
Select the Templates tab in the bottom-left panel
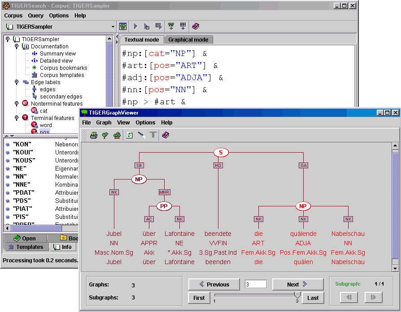[26, 247]
